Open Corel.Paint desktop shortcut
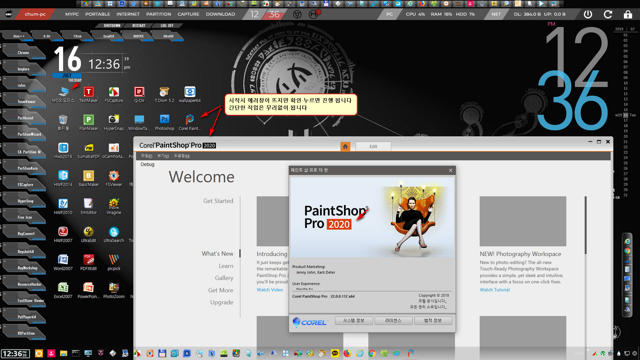The height and width of the screenshot is (360, 640). coord(190,123)
